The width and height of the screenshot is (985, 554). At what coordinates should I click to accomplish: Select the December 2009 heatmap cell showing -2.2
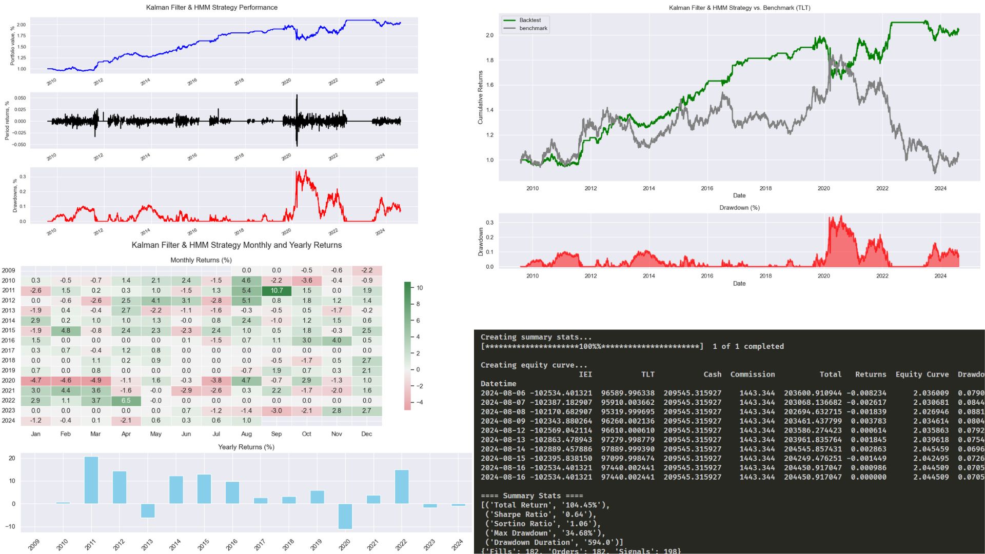[367, 270]
